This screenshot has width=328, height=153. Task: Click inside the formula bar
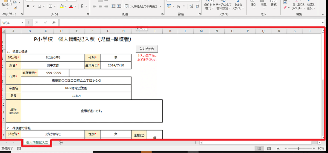pos(190,23)
